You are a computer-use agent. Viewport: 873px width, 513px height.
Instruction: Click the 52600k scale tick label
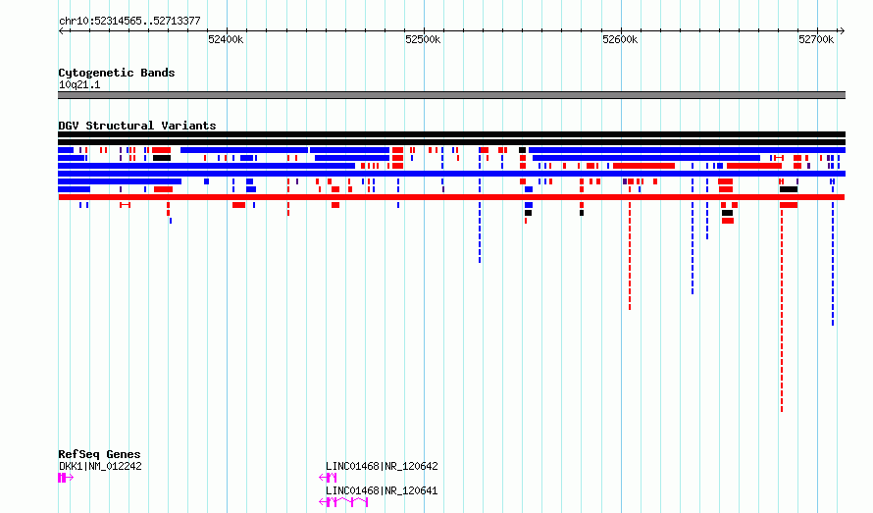coord(620,39)
